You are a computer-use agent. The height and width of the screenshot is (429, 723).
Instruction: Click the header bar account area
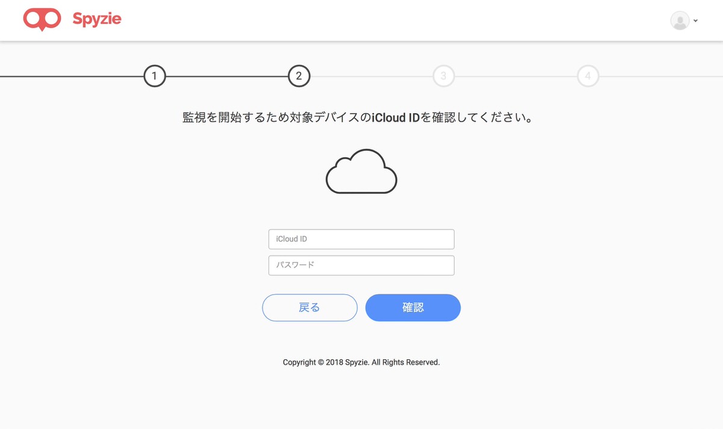tap(684, 20)
